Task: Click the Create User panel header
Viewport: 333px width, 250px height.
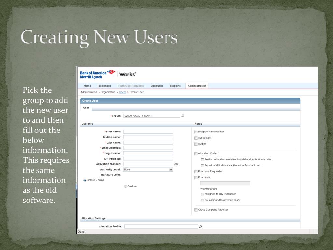Action: (190, 101)
